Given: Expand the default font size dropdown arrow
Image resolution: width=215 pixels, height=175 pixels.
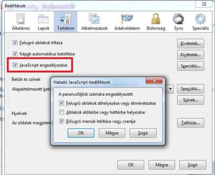Looking at the screenshot, I should 170,89.
